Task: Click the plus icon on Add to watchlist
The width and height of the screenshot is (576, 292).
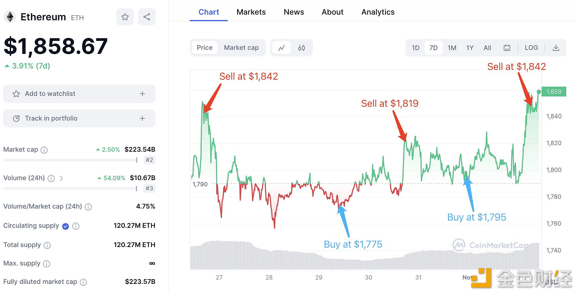Action: [142, 94]
